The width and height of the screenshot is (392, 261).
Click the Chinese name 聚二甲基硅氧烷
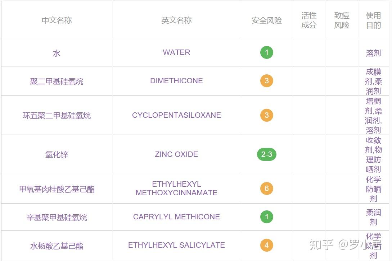57,81
